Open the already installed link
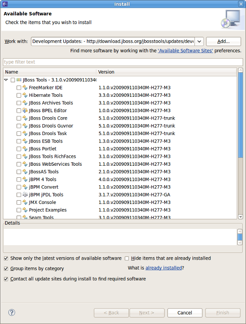Viewport: 246px width, 324px height. point(164,268)
